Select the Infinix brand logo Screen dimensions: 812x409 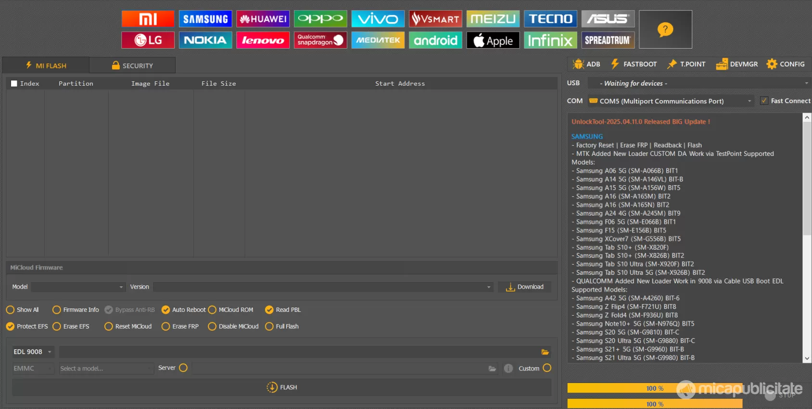[x=550, y=40]
